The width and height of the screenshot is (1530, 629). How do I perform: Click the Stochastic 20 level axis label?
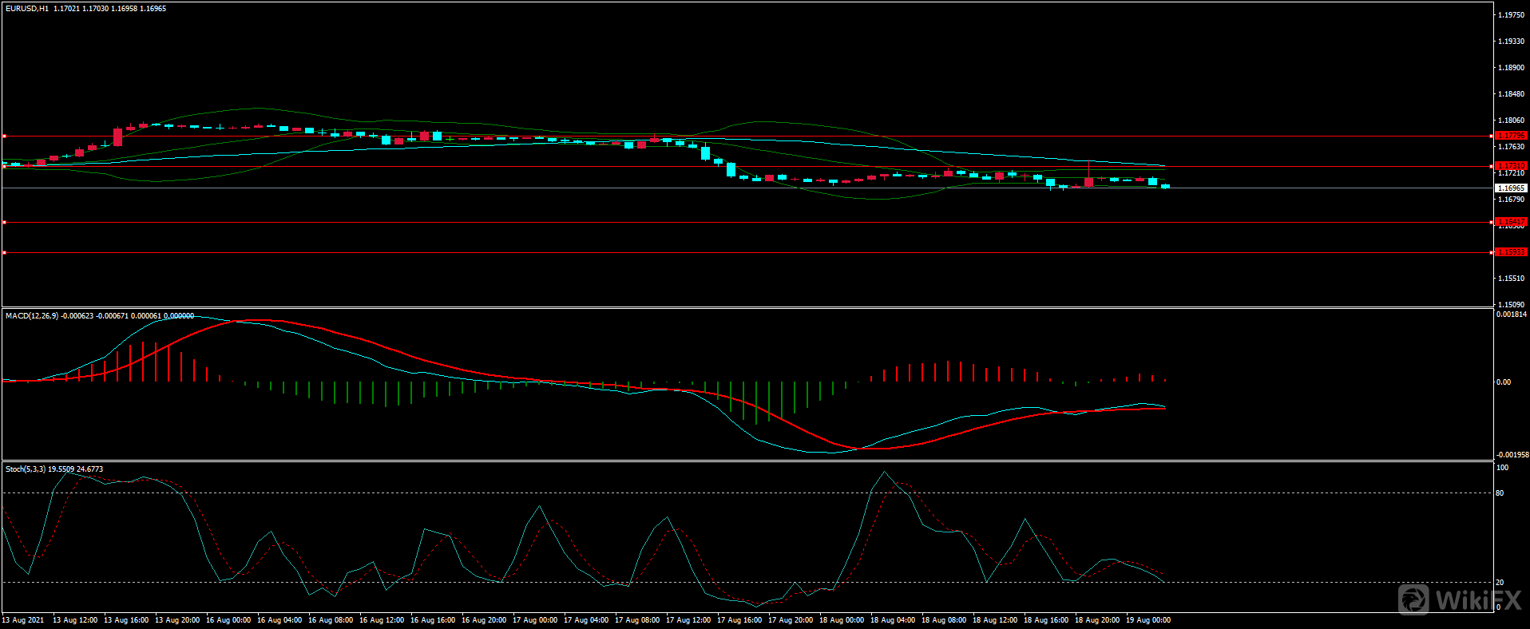[1500, 583]
